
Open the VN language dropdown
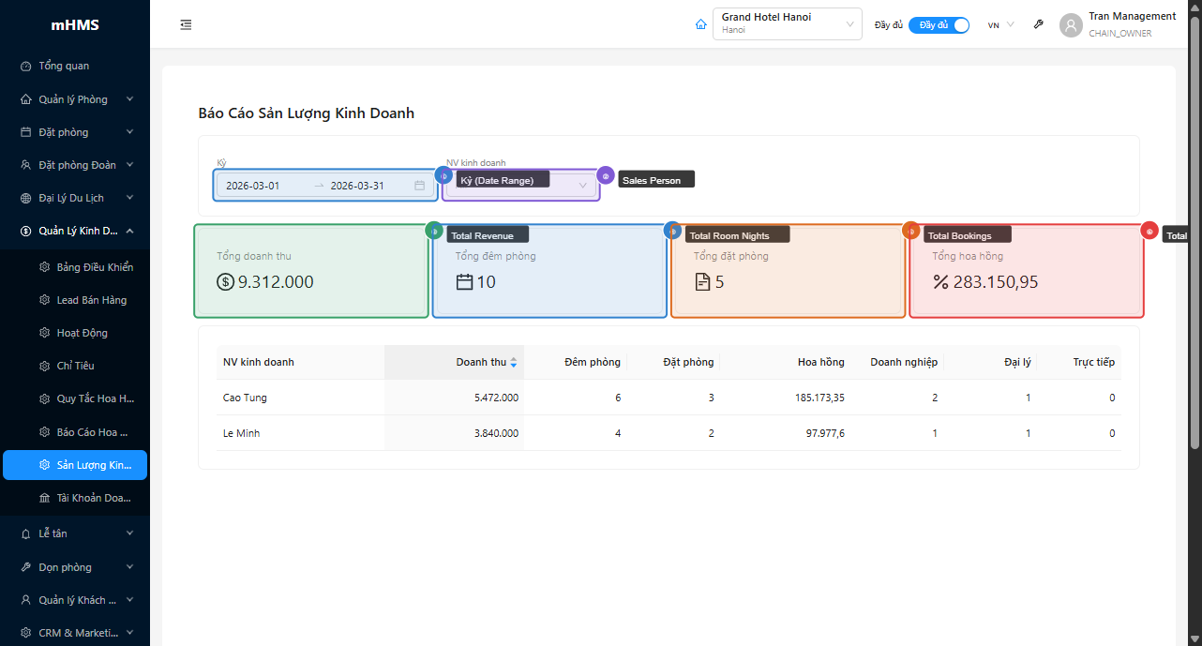pos(1000,25)
